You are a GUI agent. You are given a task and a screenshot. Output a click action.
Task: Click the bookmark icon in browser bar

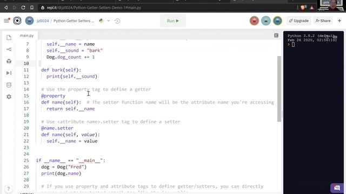click(x=32, y=8)
